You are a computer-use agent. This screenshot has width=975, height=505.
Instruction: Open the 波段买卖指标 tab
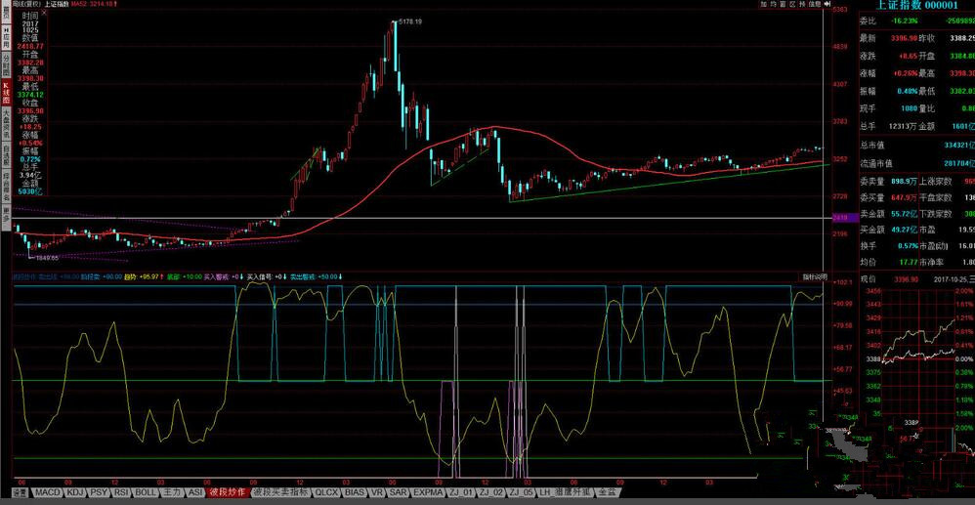point(281,492)
